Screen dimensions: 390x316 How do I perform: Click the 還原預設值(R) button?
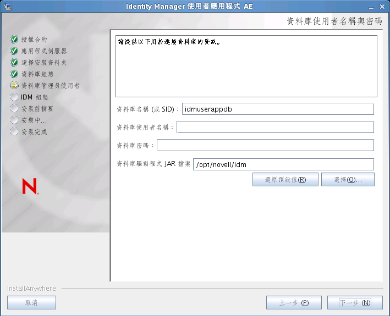(285, 179)
